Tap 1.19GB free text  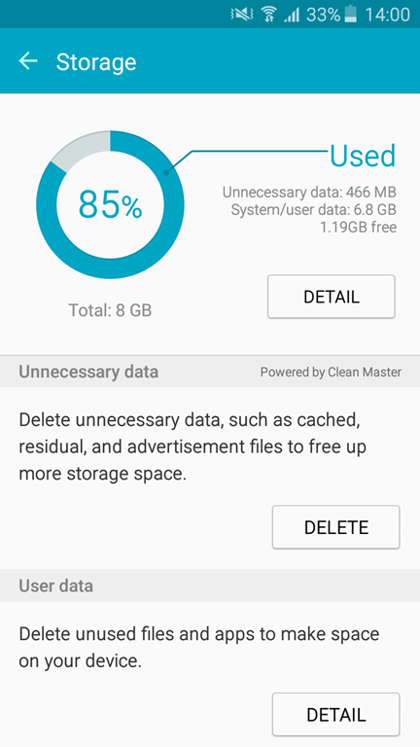point(359,228)
